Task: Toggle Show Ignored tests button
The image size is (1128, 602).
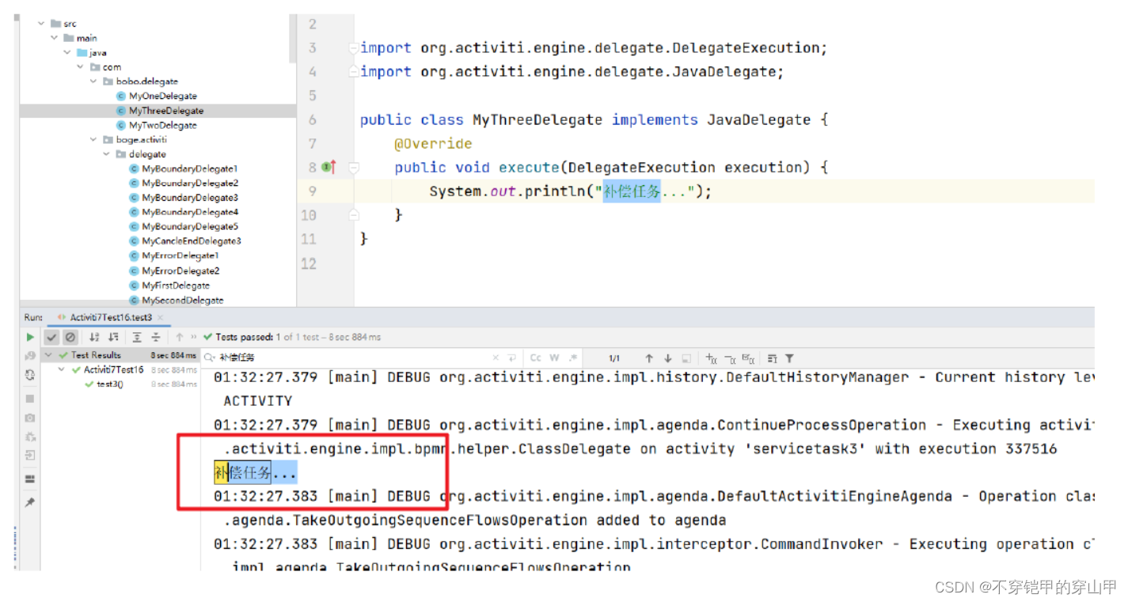Action: click(70, 337)
